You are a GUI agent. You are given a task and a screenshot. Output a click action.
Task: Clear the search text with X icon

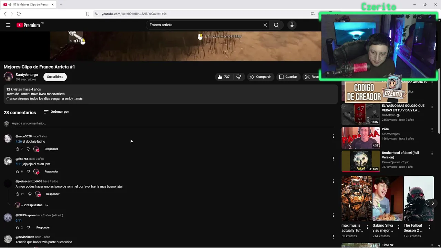(x=265, y=25)
